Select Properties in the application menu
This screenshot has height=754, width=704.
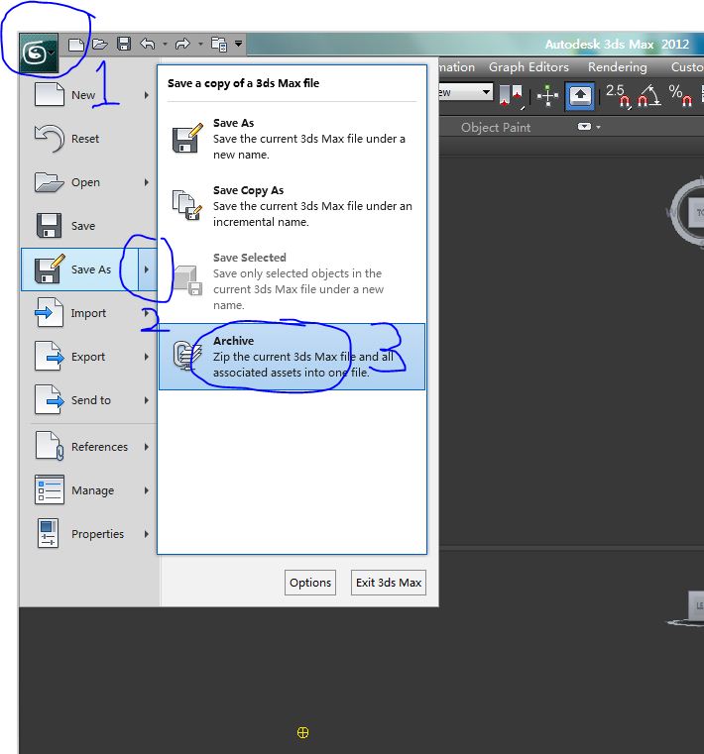88,534
